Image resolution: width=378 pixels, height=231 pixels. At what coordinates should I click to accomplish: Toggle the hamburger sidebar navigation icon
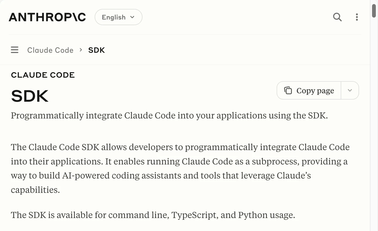point(15,50)
